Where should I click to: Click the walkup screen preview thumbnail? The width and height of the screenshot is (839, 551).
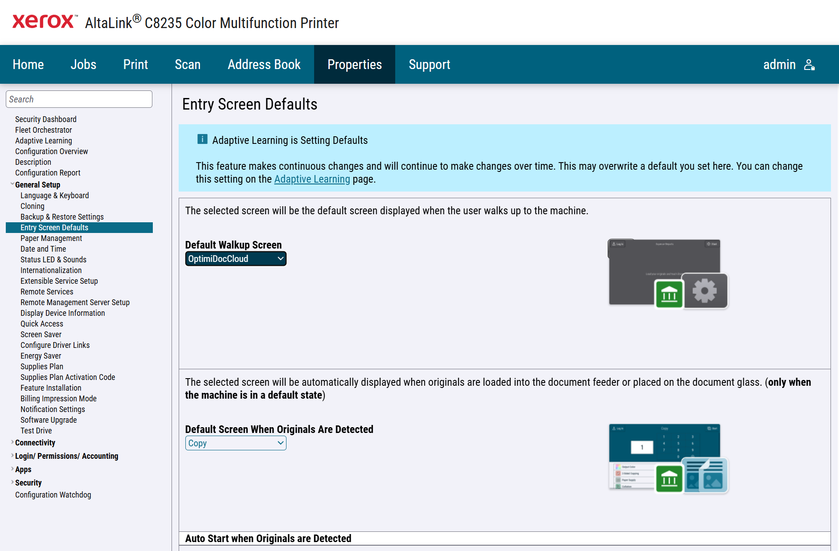[x=664, y=272]
